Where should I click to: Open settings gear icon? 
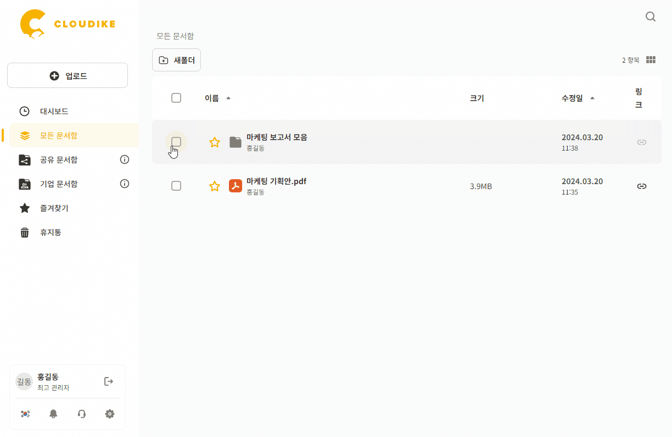(110, 414)
